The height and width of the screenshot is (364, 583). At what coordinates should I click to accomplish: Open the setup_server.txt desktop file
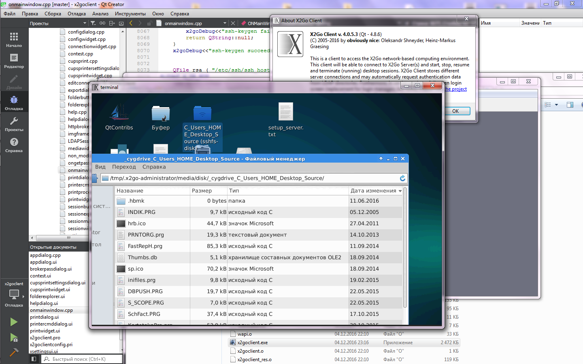(286, 120)
